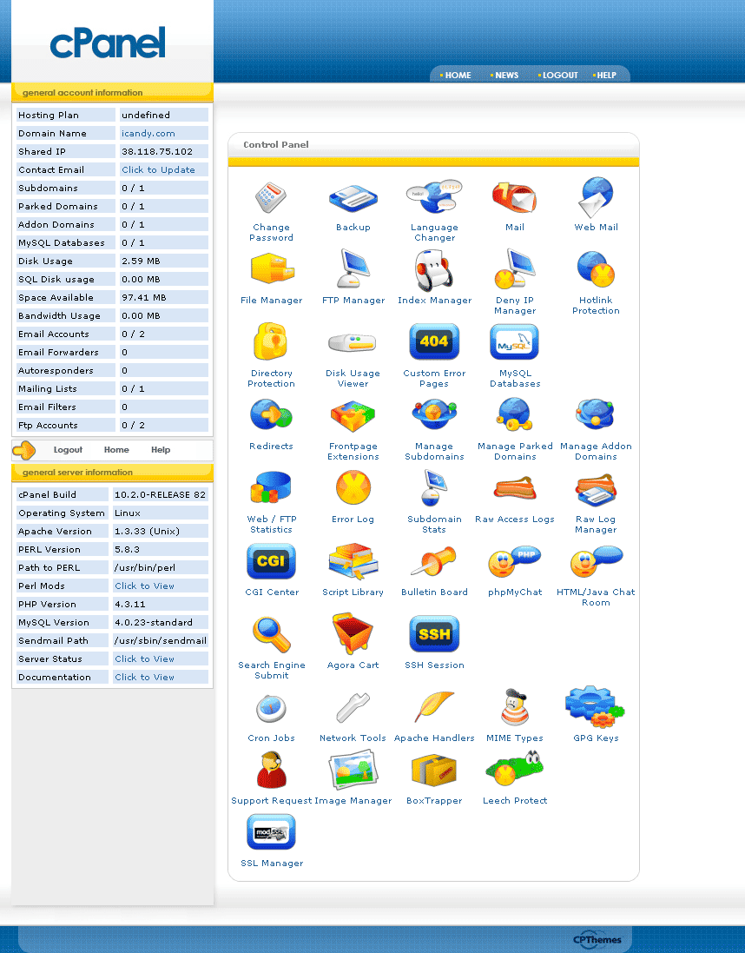View Server Status via Click to View
Viewport: 745px width, 953px height.
click(x=145, y=659)
